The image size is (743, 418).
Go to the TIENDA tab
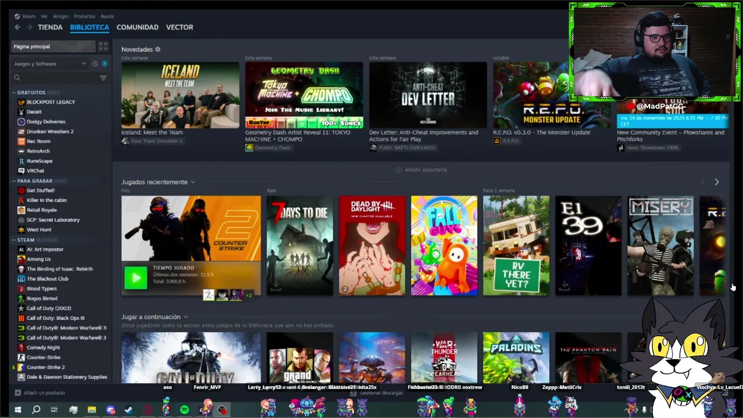click(50, 27)
